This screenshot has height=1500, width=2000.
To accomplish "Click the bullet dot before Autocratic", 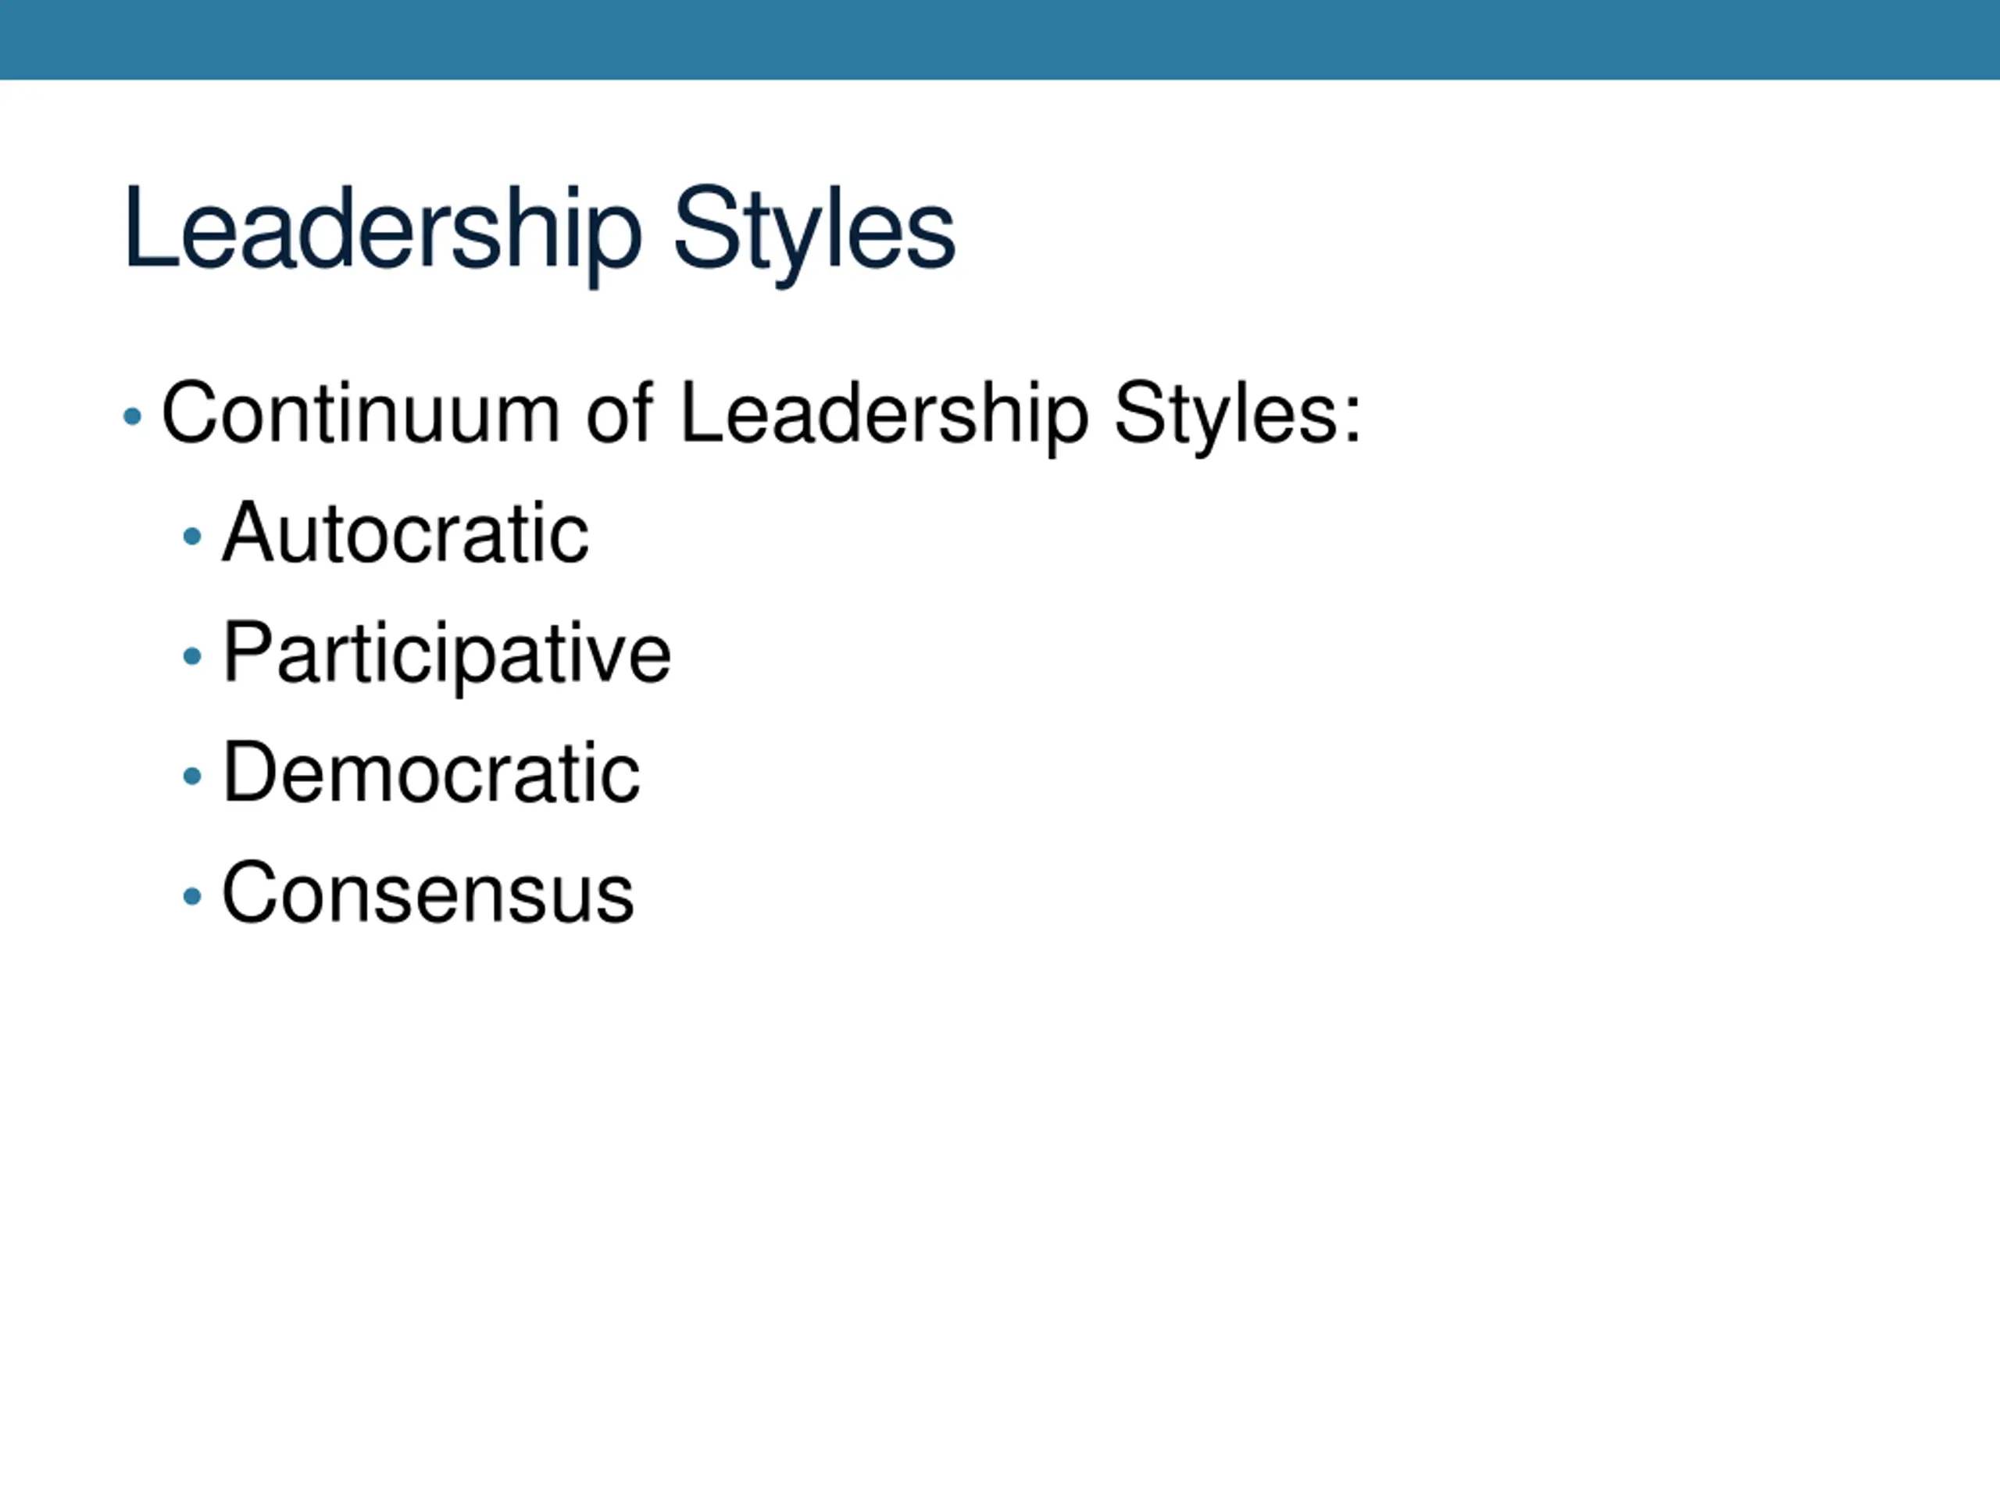I will (191, 536).
